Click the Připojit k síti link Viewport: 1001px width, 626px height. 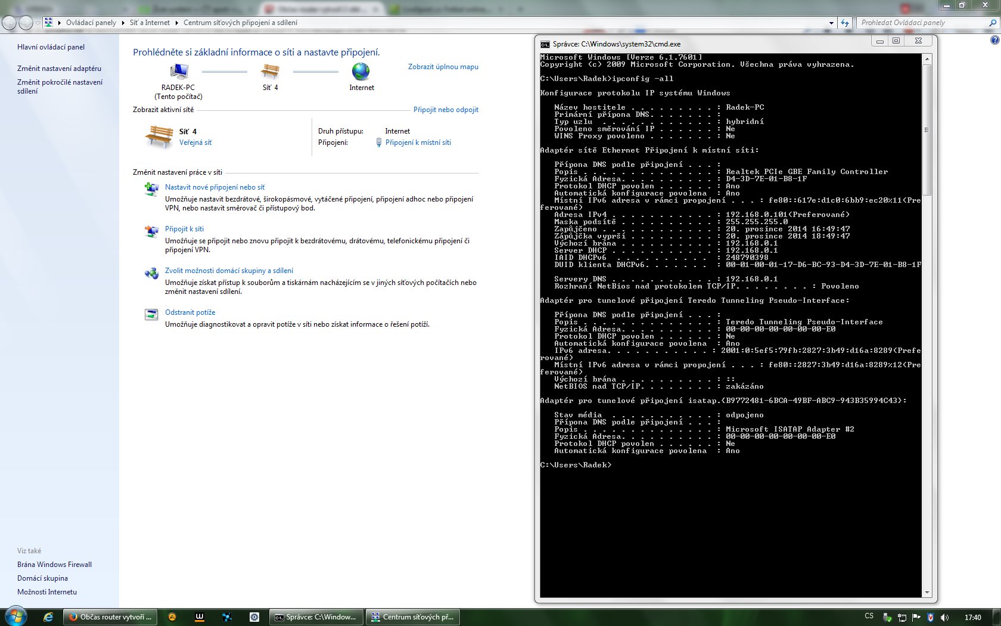tap(184, 229)
